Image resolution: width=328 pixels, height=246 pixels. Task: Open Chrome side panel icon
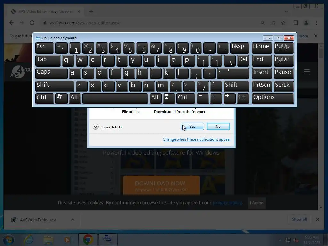(x=296, y=23)
